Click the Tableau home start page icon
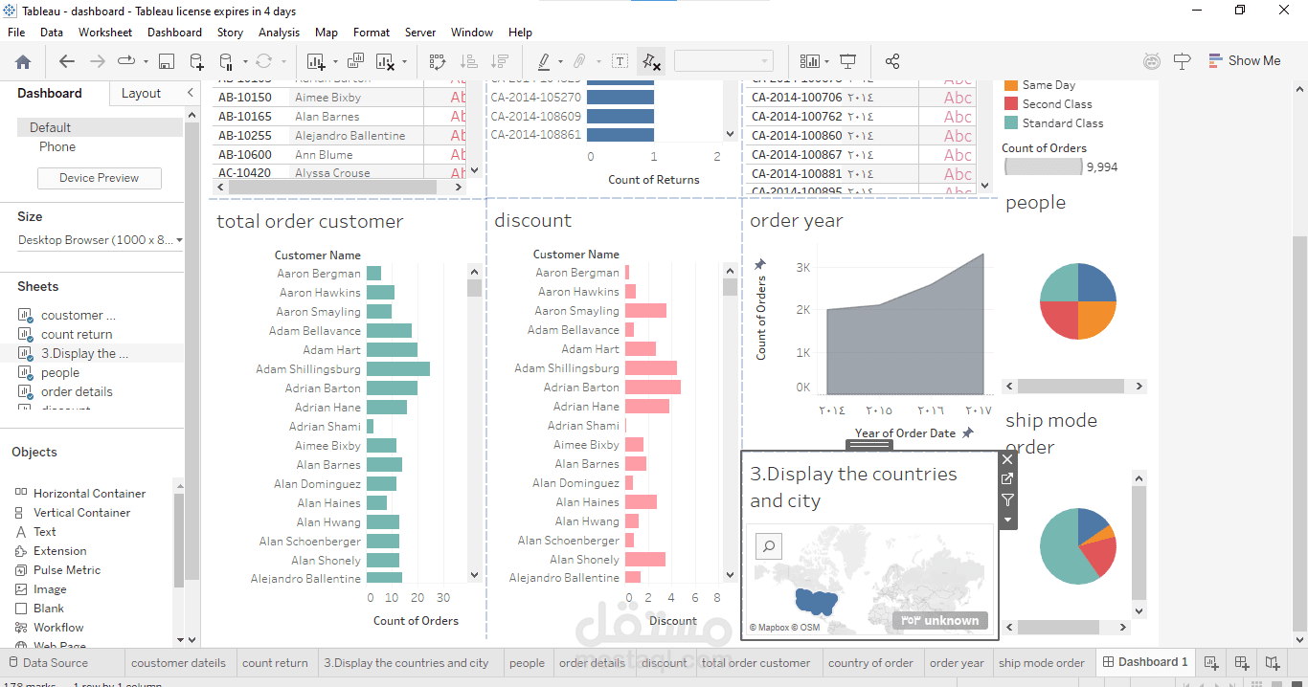The image size is (1308, 687). coord(23,61)
